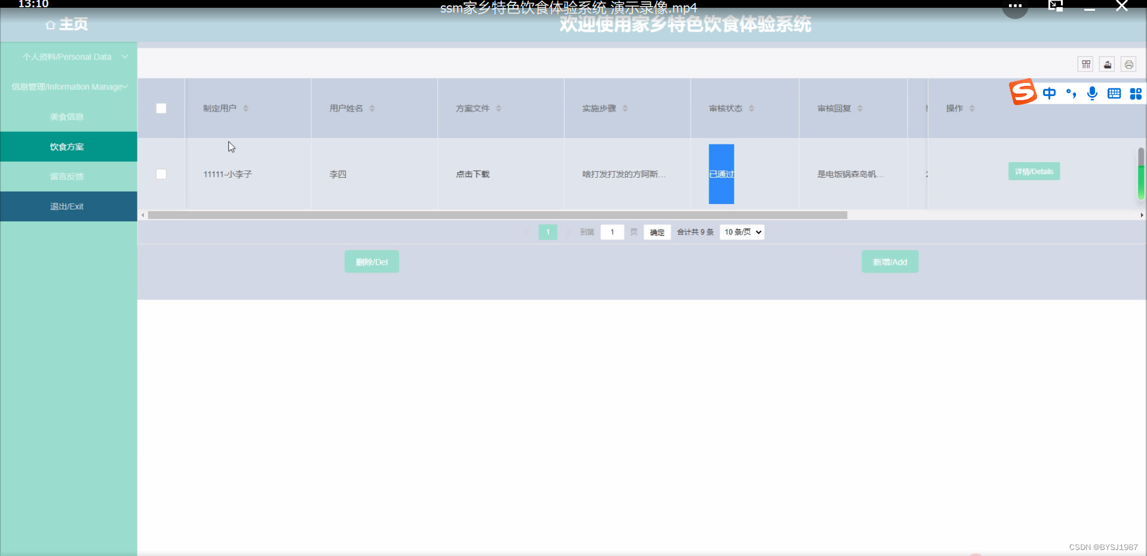The width and height of the screenshot is (1147, 556).
Task: Sort by 制定用户 column arrows
Action: [x=246, y=109]
